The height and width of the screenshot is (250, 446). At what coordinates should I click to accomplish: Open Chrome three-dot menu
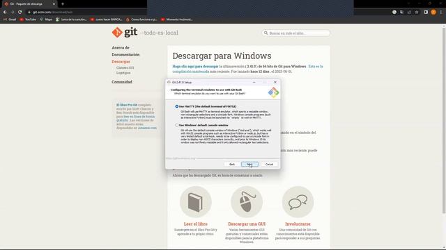coord(441,12)
